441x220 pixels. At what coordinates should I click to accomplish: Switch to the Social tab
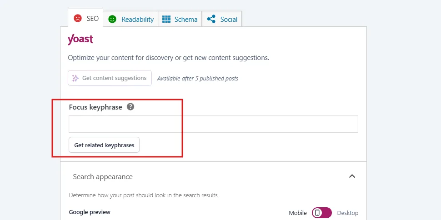tap(222, 19)
